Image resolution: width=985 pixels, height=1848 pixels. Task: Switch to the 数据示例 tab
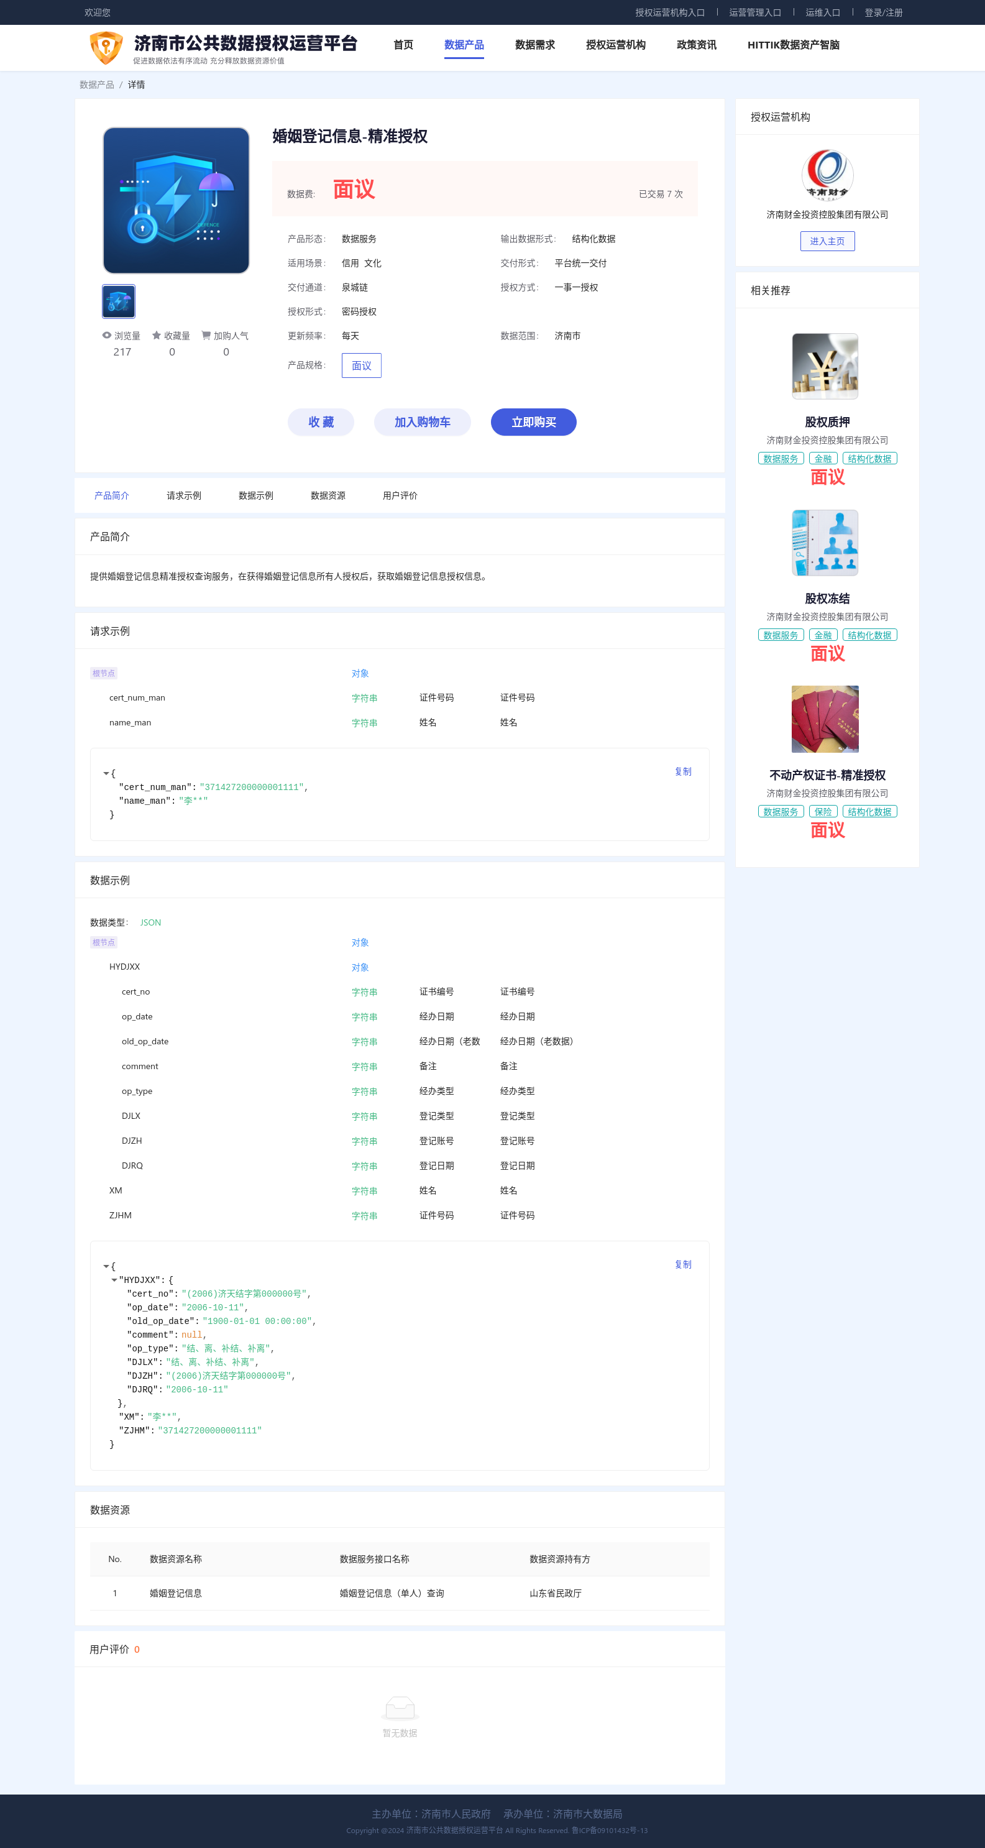[256, 495]
